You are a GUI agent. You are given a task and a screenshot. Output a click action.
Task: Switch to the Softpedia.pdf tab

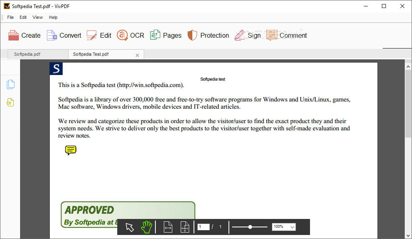[38, 54]
